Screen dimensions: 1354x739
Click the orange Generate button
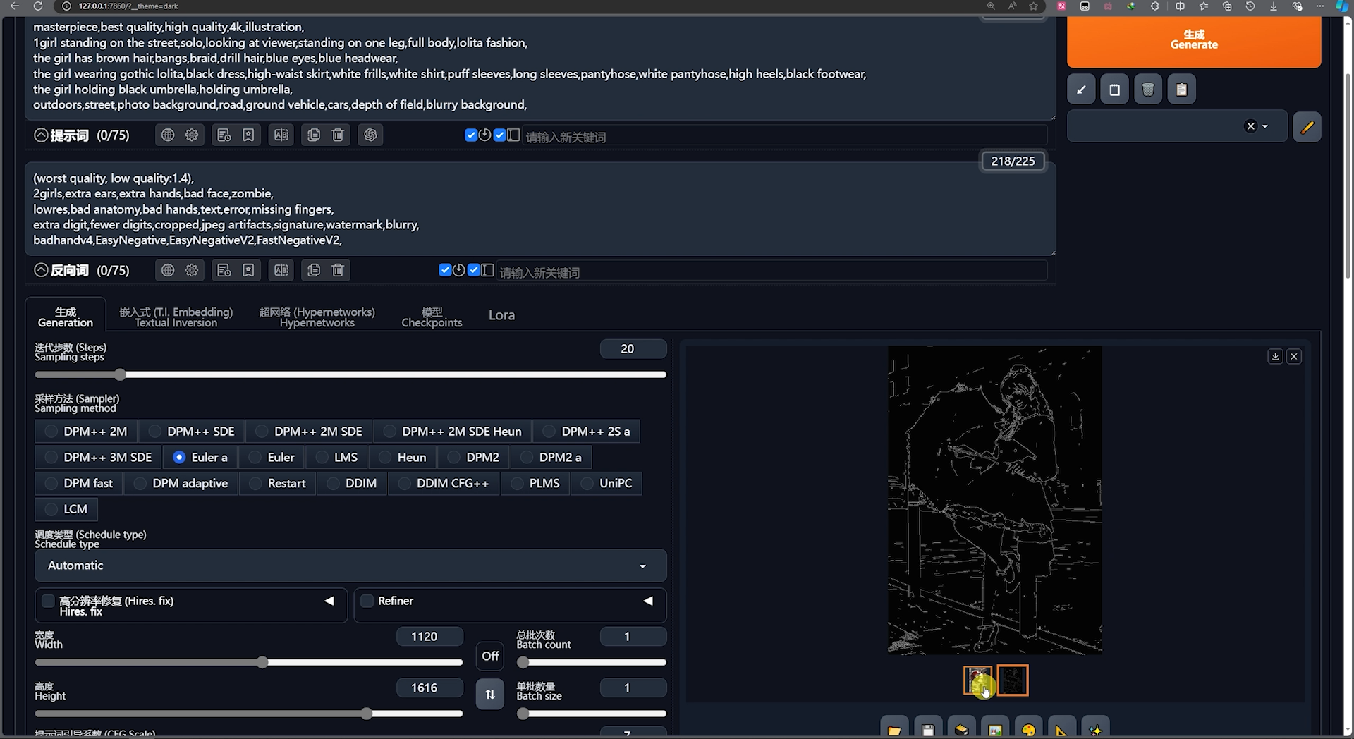pyautogui.click(x=1193, y=41)
